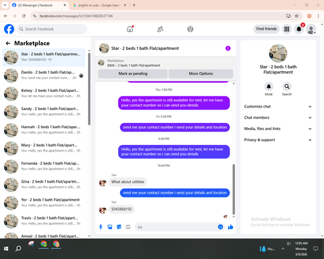Mute conversation with the bell icon
The height and width of the screenshot is (259, 324).
coord(269,87)
